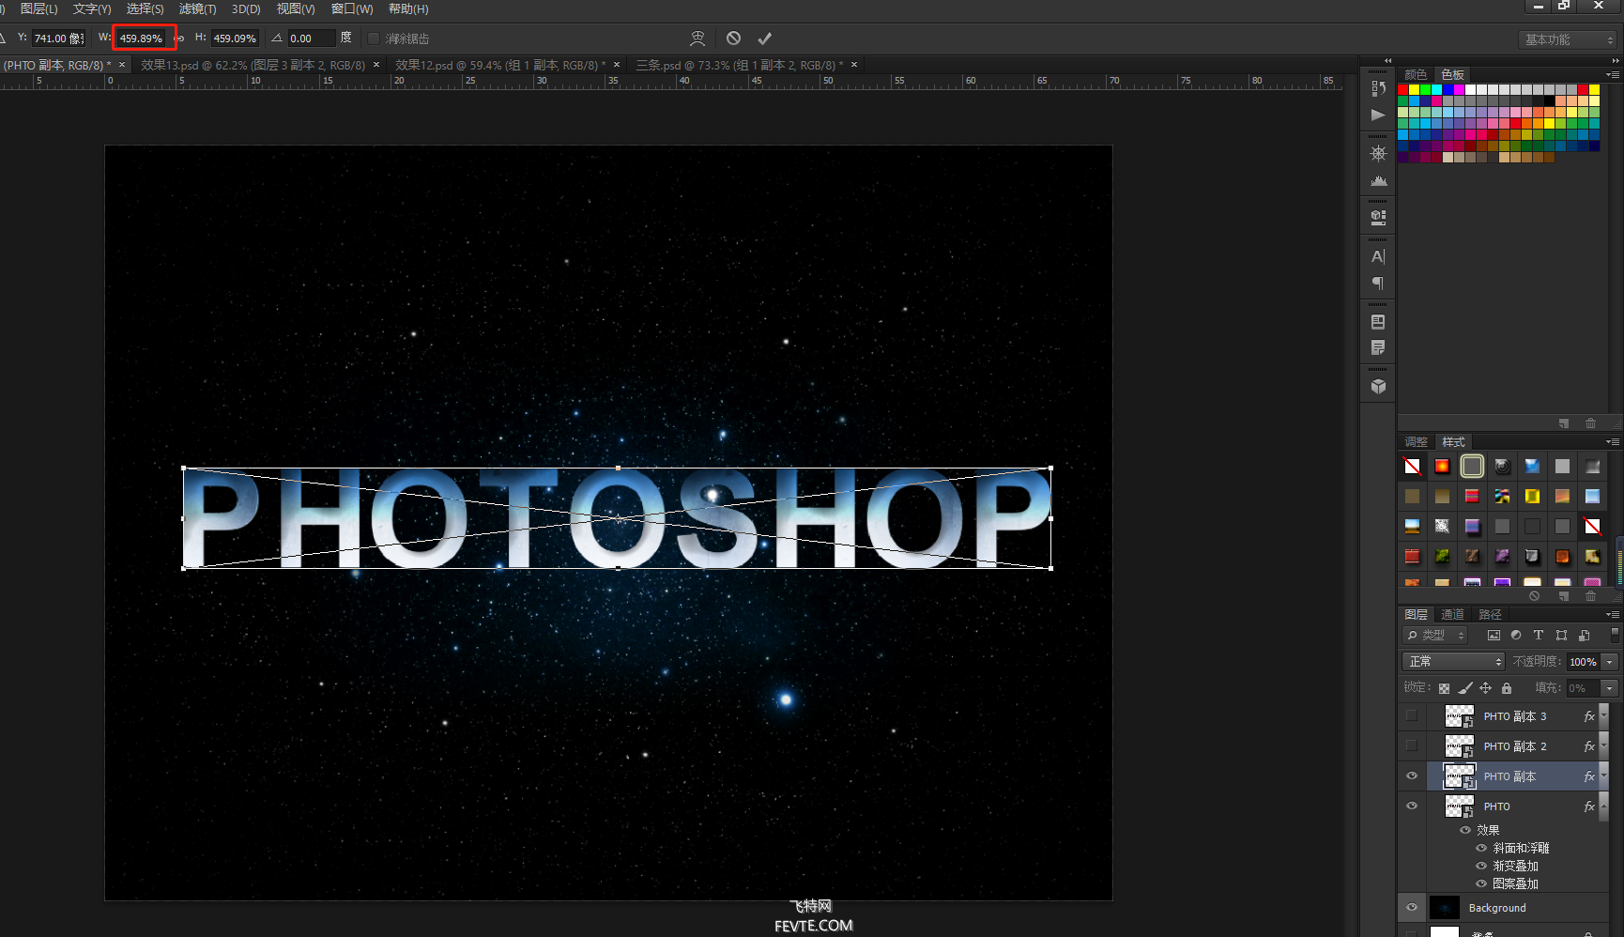The image size is (1624, 937).
Task: Switch to the 路径 paths tab
Action: tap(1490, 614)
